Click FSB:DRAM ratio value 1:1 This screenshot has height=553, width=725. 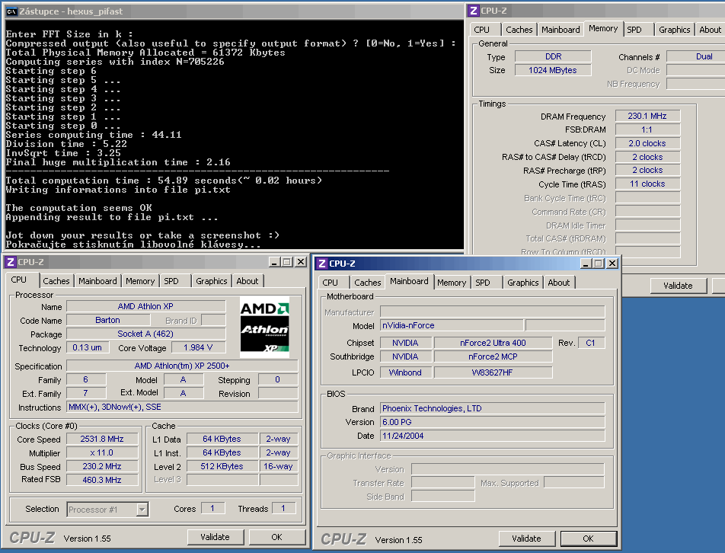coord(647,129)
